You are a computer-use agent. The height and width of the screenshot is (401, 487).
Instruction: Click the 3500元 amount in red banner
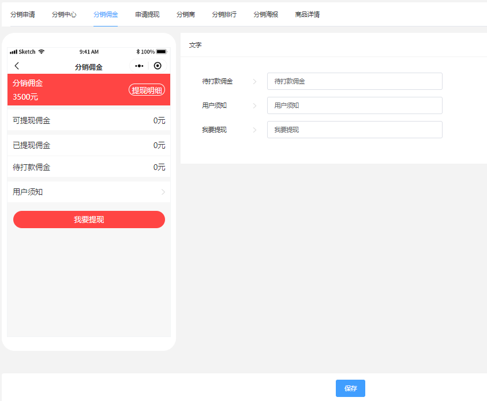tap(25, 97)
